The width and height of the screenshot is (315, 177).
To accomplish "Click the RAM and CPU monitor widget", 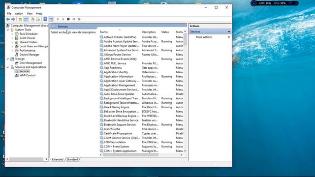I will pos(275,3).
